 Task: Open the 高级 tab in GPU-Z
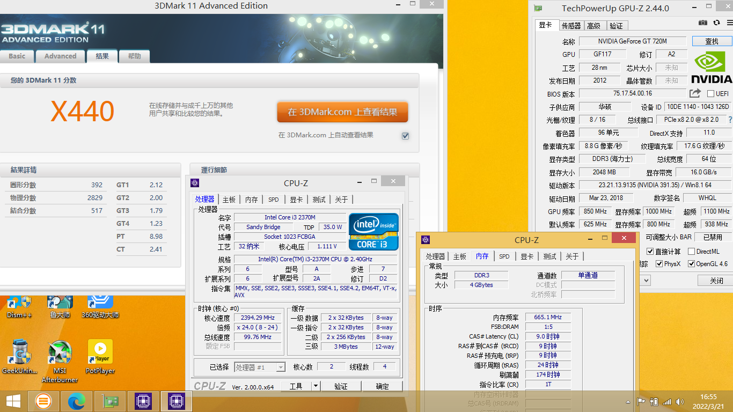point(594,25)
